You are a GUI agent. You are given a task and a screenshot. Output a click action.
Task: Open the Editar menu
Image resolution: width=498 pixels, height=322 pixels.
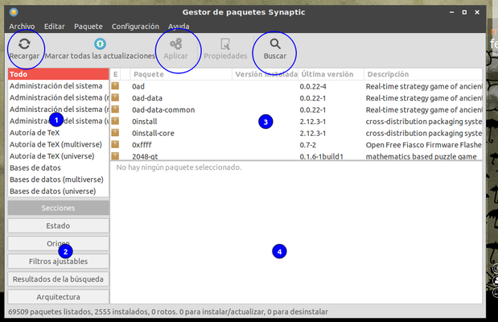click(x=55, y=27)
